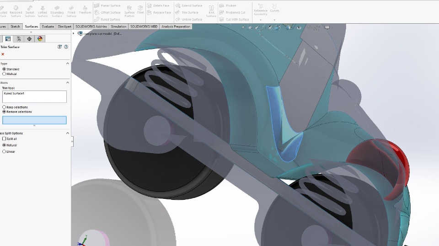Select the Revolved Surface tool

click(x=16, y=11)
